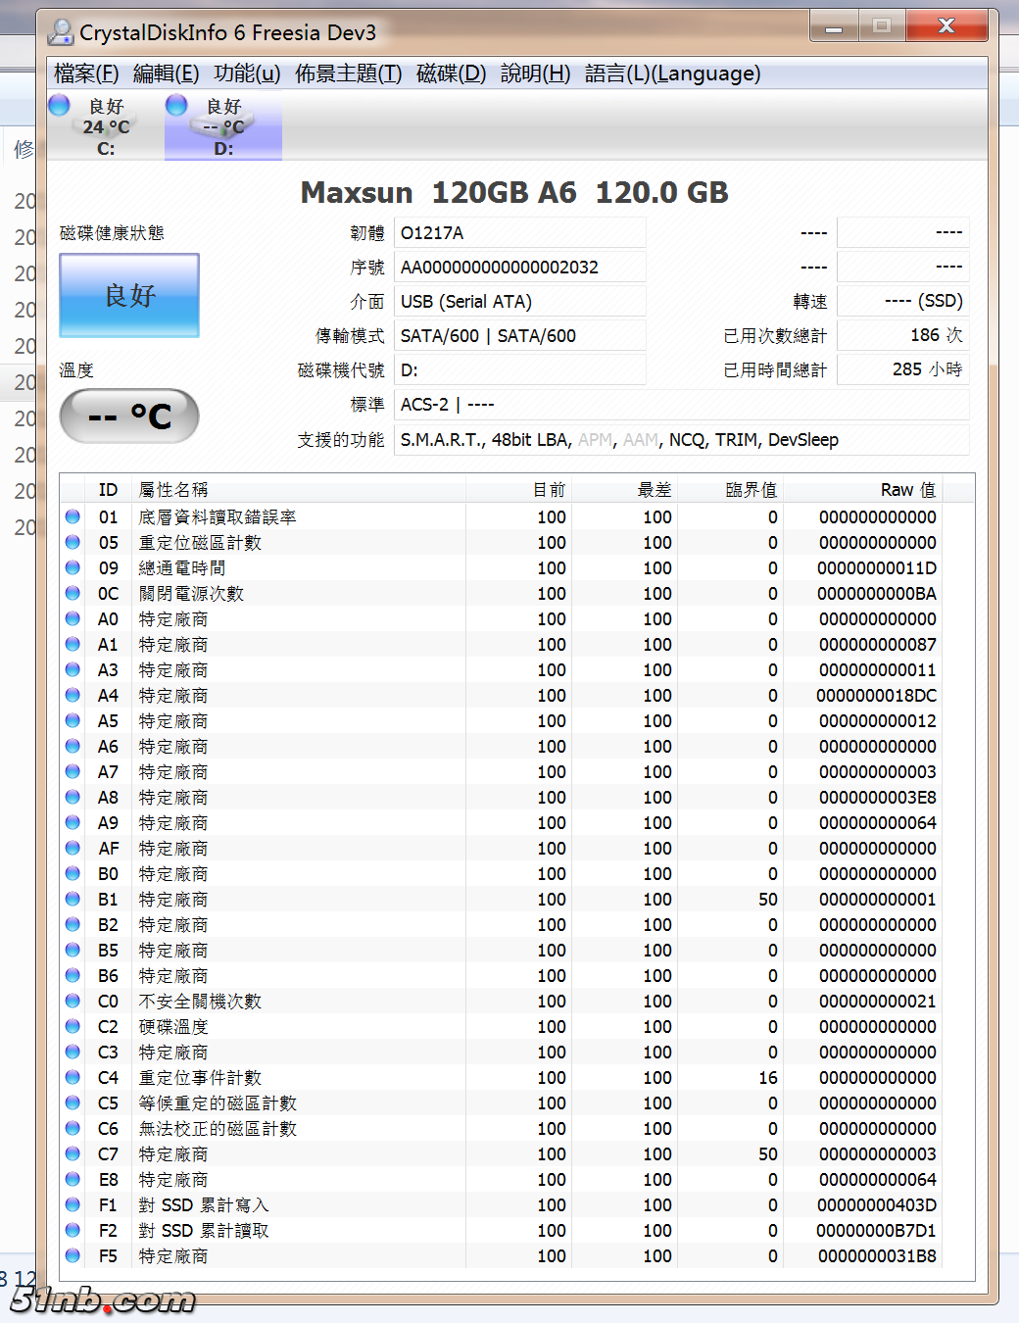Click status orb for attribute C2 temperature row
The image size is (1019, 1323).
pos(73,1026)
